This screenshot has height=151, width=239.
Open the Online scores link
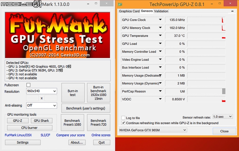pos(101,135)
